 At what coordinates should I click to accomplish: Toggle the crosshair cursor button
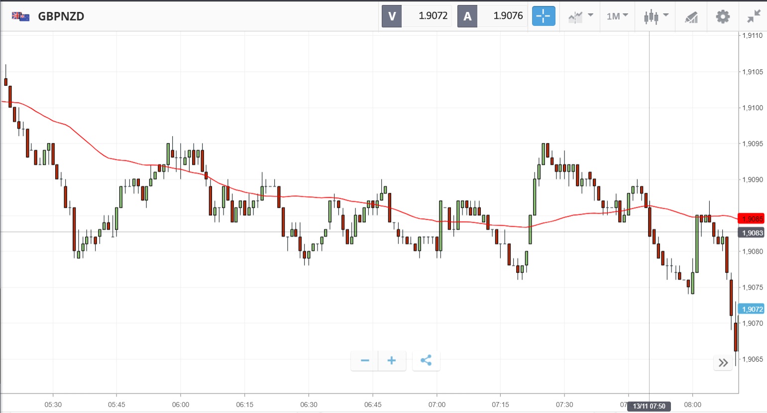pos(543,16)
